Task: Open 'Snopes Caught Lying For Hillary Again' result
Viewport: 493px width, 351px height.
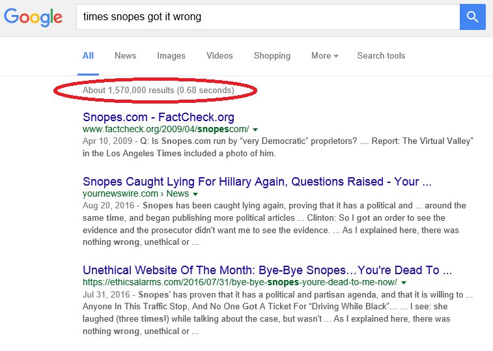Action: pos(257,182)
